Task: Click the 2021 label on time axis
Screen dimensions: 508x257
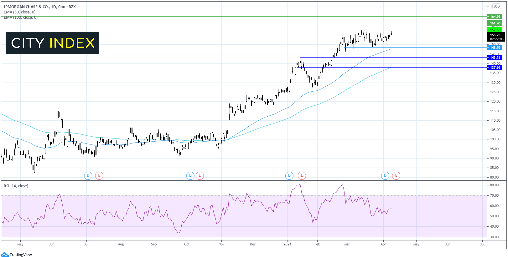Action: pos(287,244)
